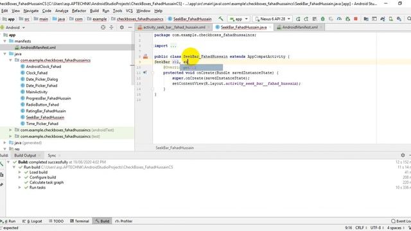Open Project panel settings gear

121,27
